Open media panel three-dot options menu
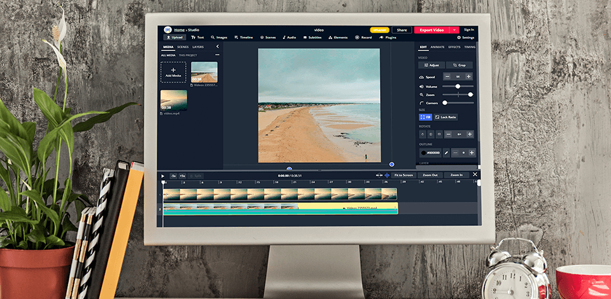611x299 pixels. click(217, 55)
